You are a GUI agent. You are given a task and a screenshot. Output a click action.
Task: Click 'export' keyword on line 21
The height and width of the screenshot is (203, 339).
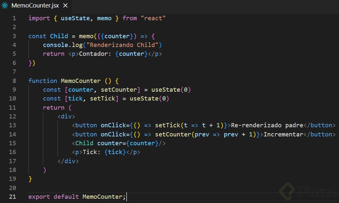click(x=39, y=197)
